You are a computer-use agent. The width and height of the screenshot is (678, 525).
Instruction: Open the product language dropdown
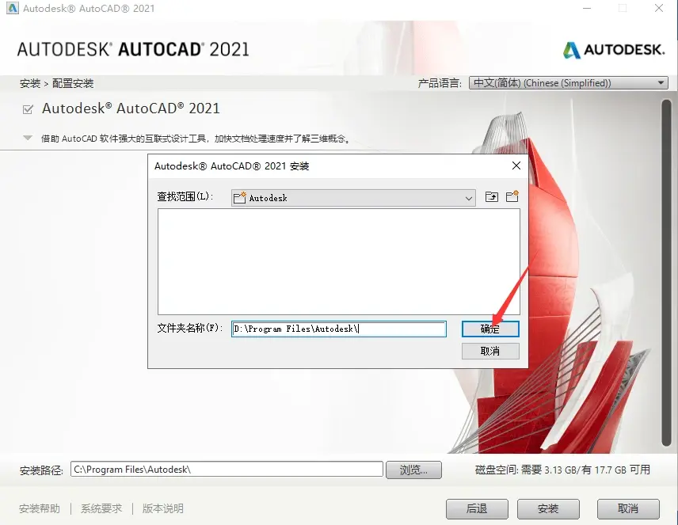(x=568, y=82)
